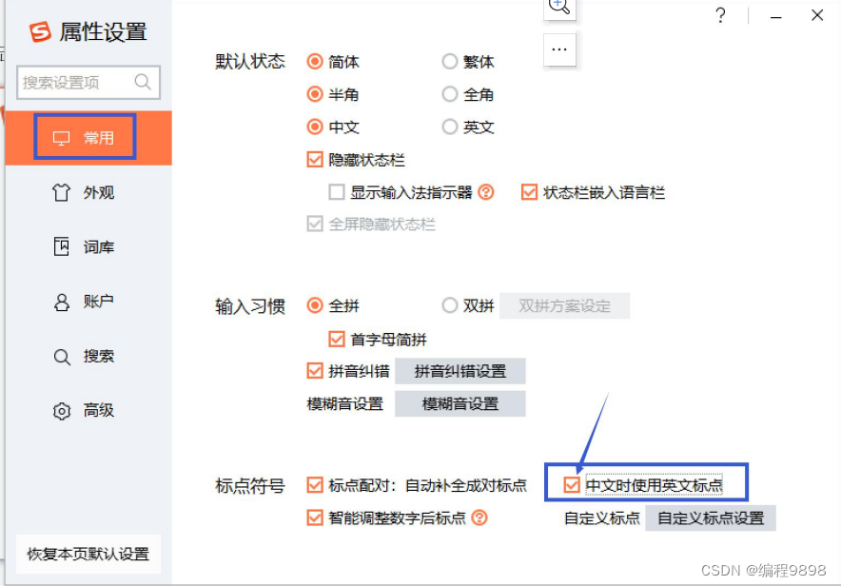Click help icon next to 显示输入法指示器

coord(486,192)
